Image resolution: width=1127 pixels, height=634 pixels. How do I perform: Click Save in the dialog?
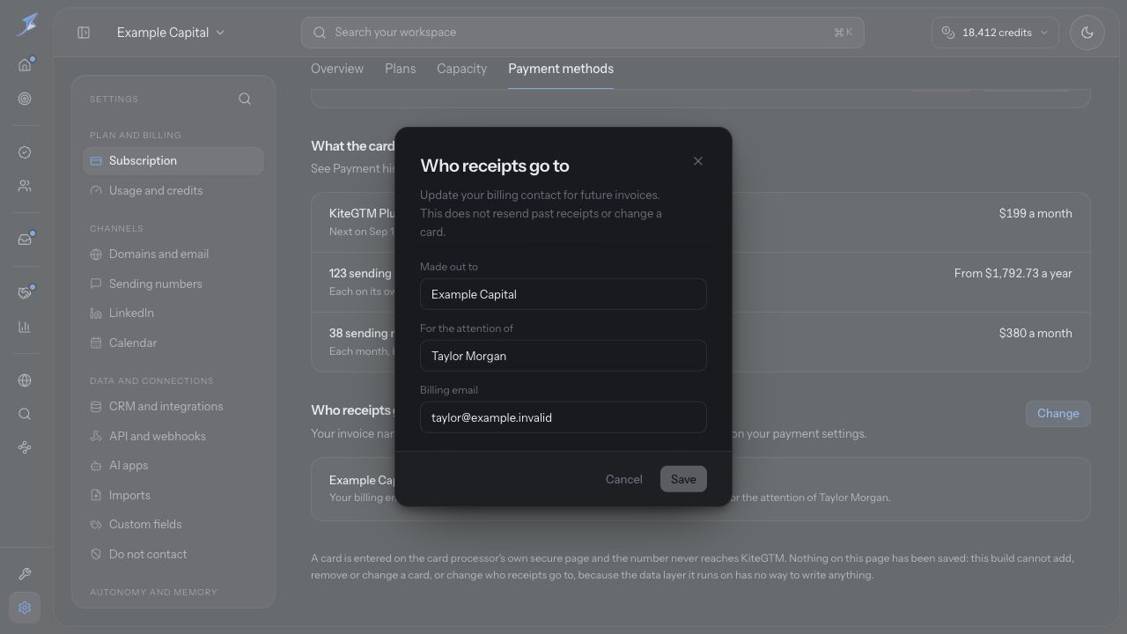[683, 479]
